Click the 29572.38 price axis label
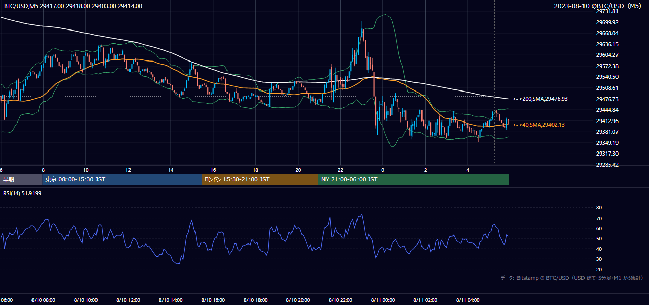649x305 pixels. [x=607, y=66]
